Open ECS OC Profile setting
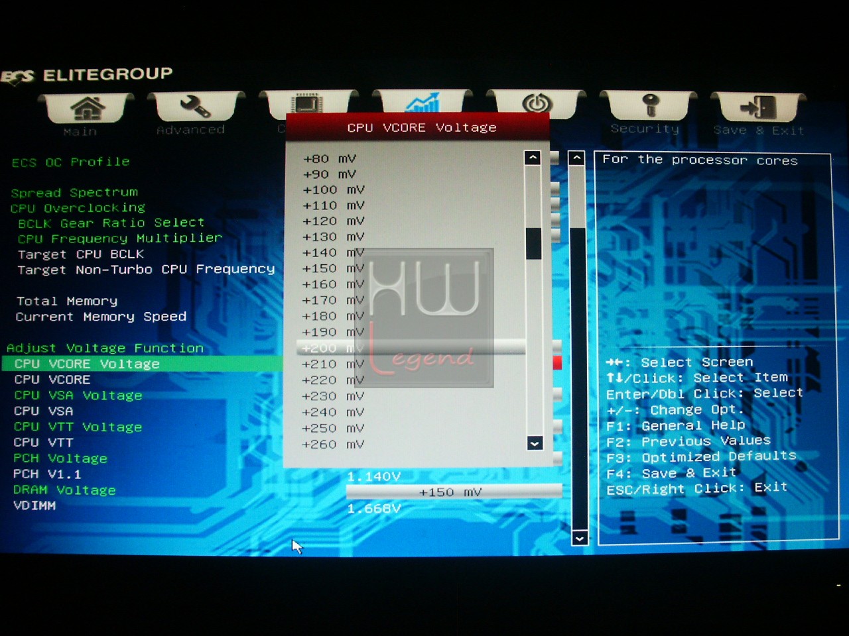The width and height of the screenshot is (849, 636). click(x=71, y=162)
